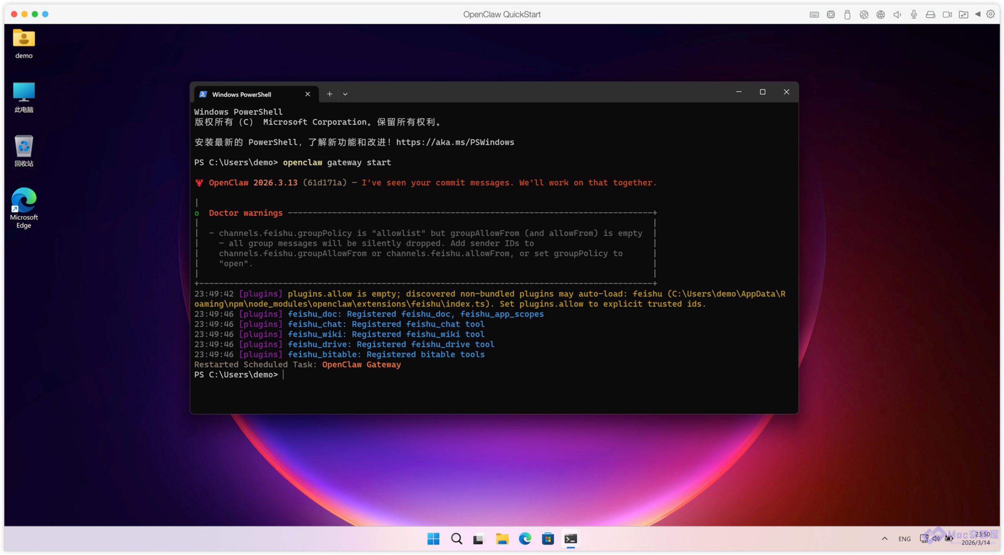The image size is (1004, 555).
Task: Toggle the microphone icon in VM toolbar
Action: pyautogui.click(x=914, y=15)
